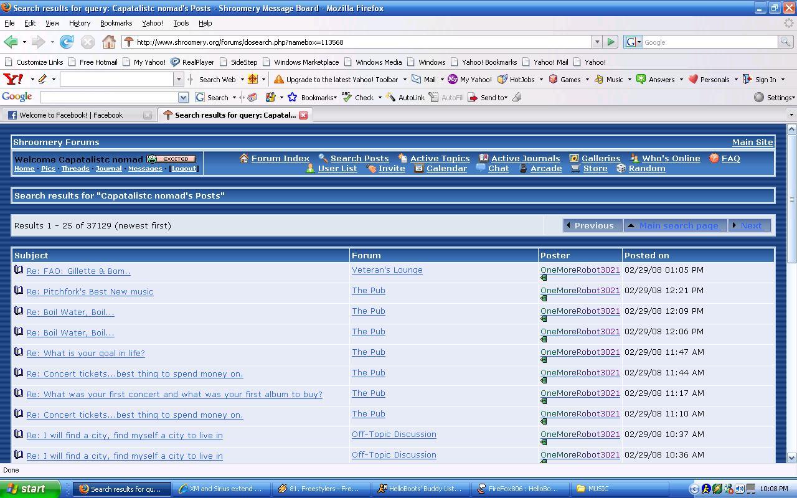Open the back history dropdown arrow
Viewport: 797px width, 498px height.
pos(24,42)
